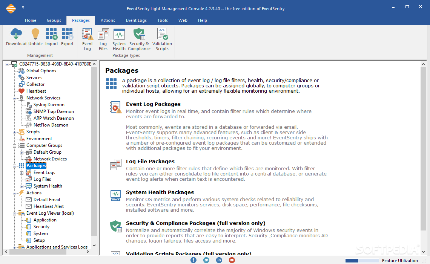Select the Setup event log node
Viewport: 430px width, 264px height.
coord(39,240)
